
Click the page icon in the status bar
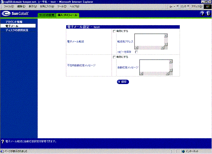click(2, 151)
